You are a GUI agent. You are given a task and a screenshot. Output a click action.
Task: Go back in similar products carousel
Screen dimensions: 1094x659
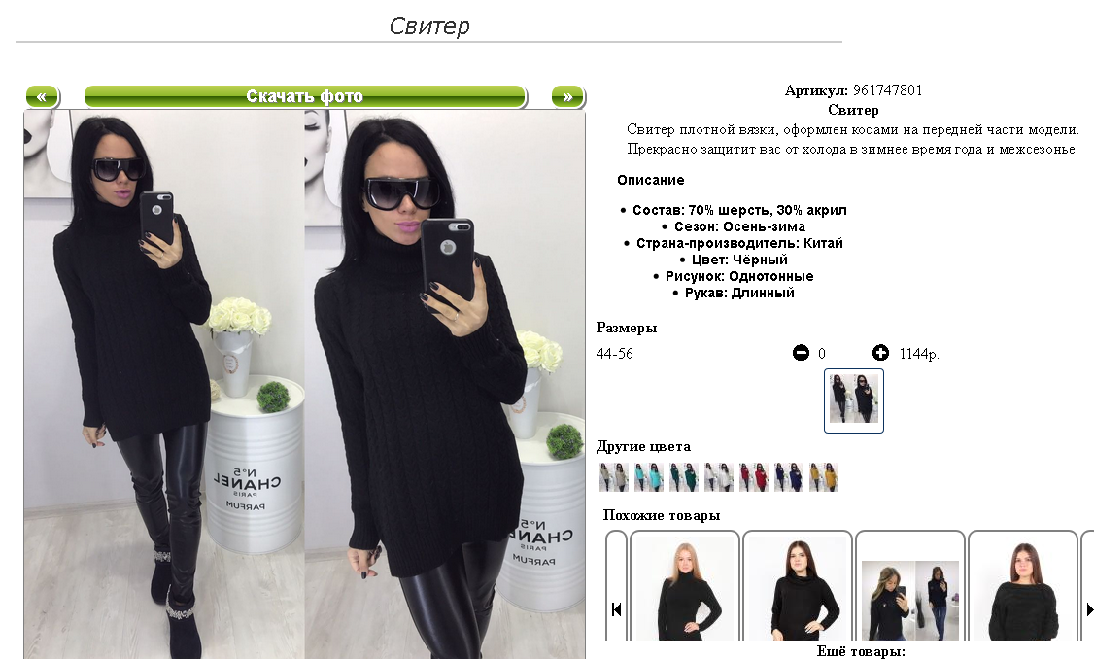tap(616, 609)
